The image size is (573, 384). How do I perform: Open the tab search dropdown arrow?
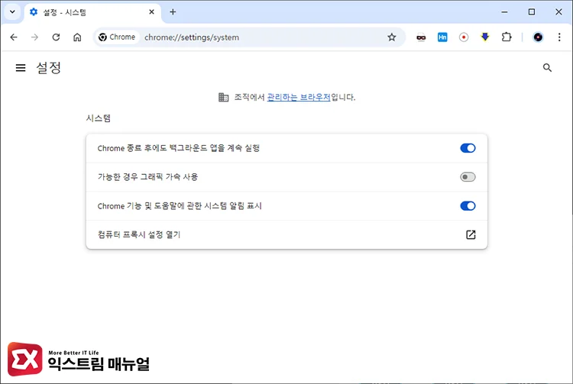(12, 12)
